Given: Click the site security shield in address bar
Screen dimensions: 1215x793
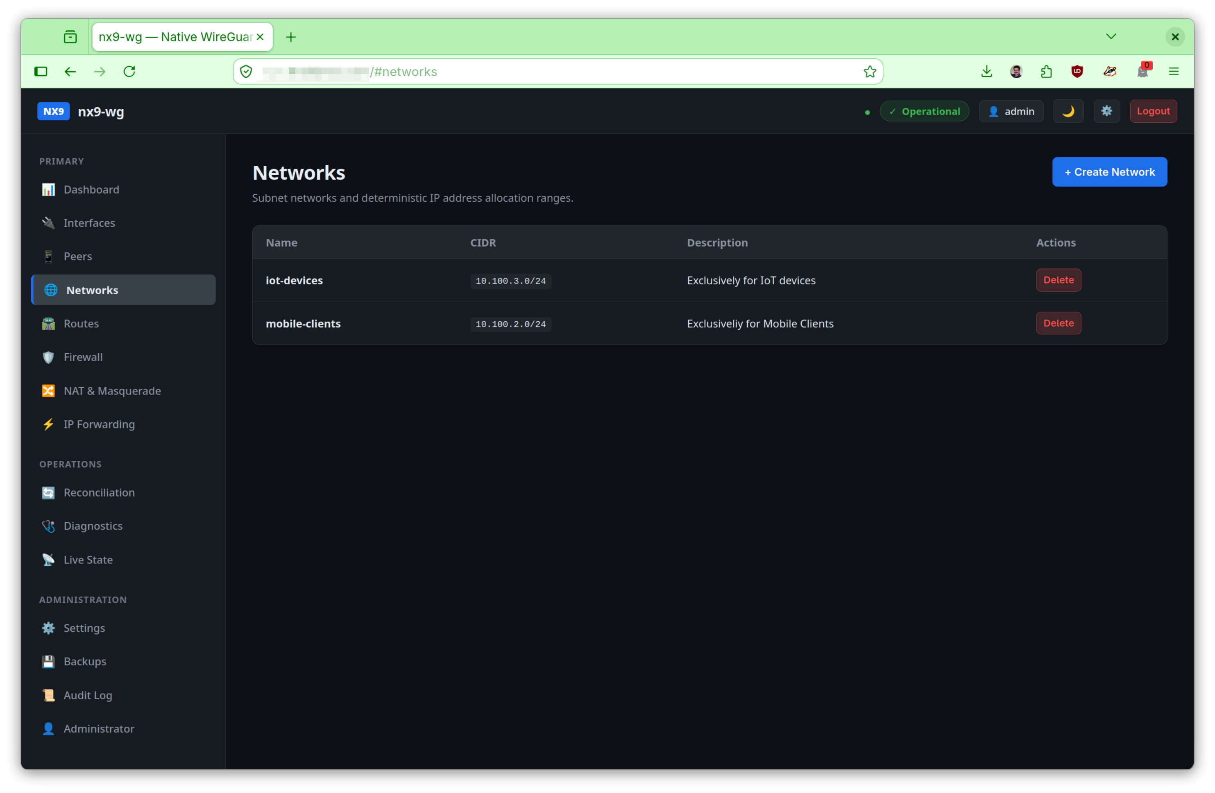Looking at the screenshot, I should click(x=246, y=71).
